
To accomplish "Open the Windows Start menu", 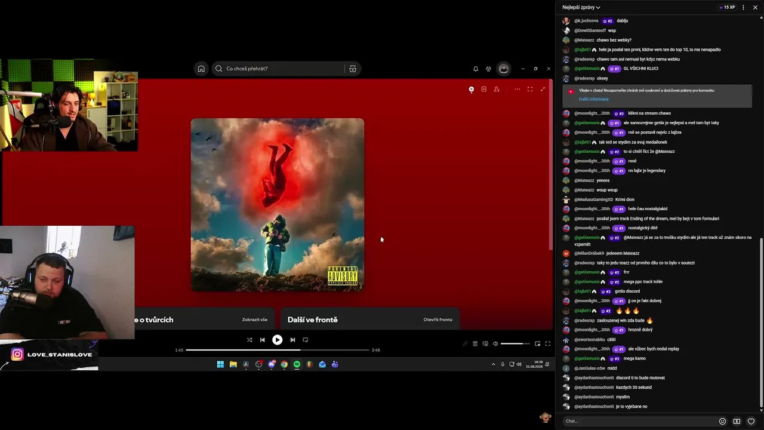I will point(220,364).
